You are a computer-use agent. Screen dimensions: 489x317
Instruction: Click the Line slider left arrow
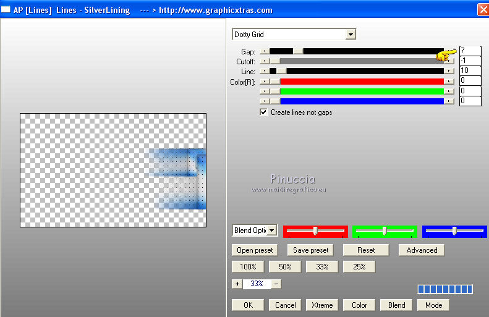265,71
